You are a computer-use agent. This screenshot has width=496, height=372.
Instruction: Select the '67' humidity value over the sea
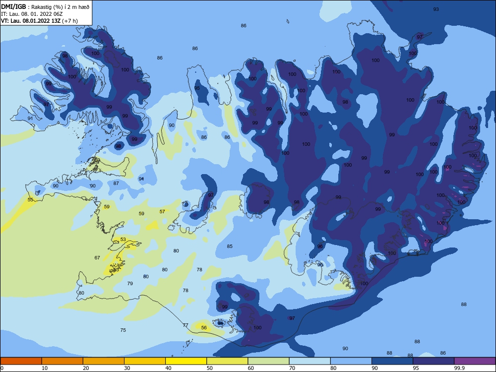click(x=97, y=258)
